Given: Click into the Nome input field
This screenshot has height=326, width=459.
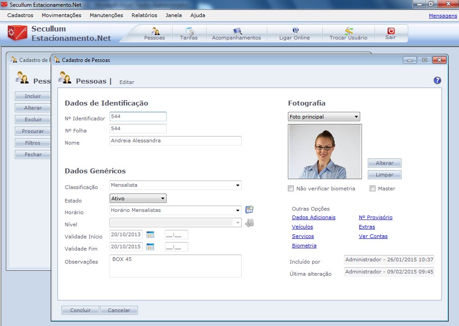Looking at the screenshot, I should [175, 141].
